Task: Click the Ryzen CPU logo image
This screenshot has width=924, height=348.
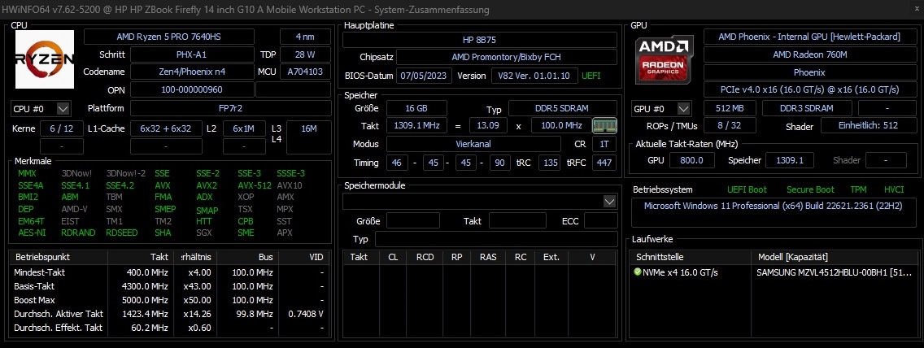Action: click(44, 59)
